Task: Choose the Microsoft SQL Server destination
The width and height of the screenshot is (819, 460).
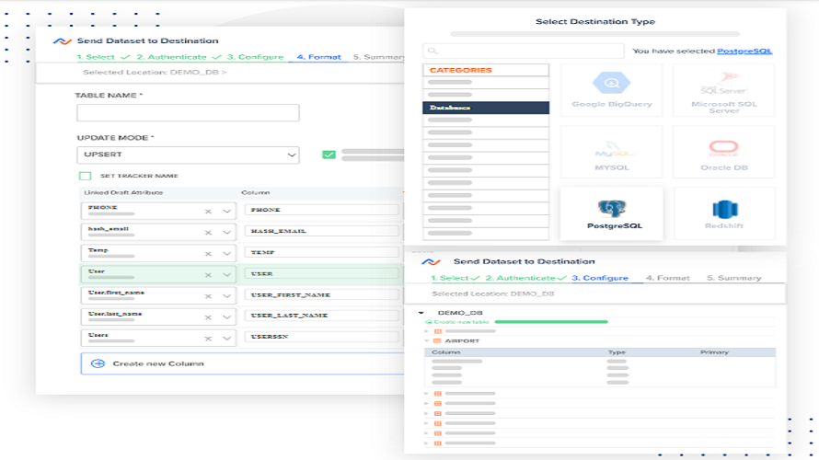Action: click(x=723, y=90)
